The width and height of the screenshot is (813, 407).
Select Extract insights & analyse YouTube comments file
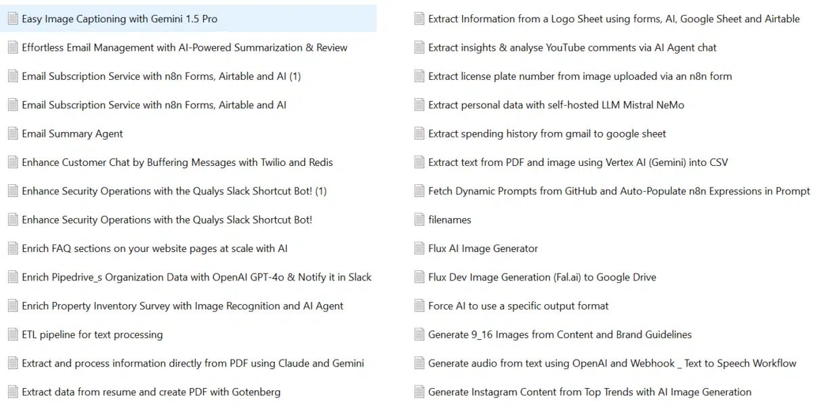(x=572, y=47)
